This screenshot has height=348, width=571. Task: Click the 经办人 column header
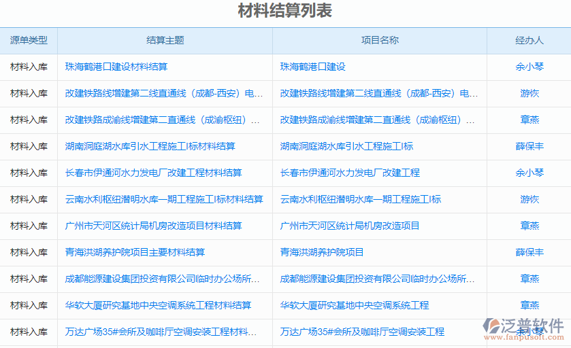pyautogui.click(x=529, y=40)
